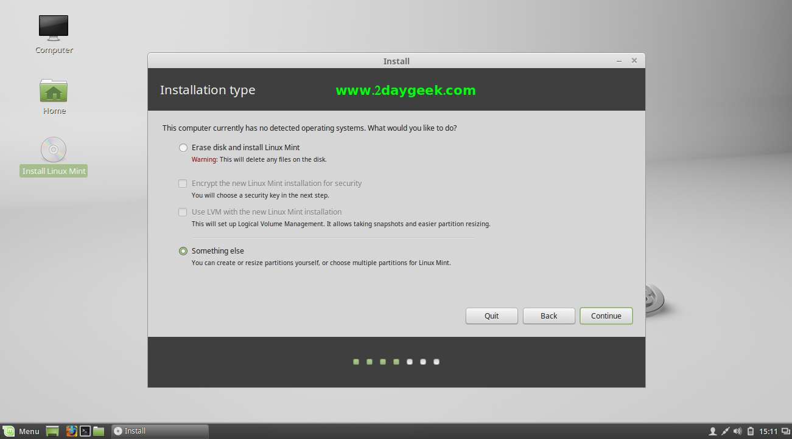The width and height of the screenshot is (792, 439).
Task: Click the Logical Volume Management description text
Action: point(341,224)
